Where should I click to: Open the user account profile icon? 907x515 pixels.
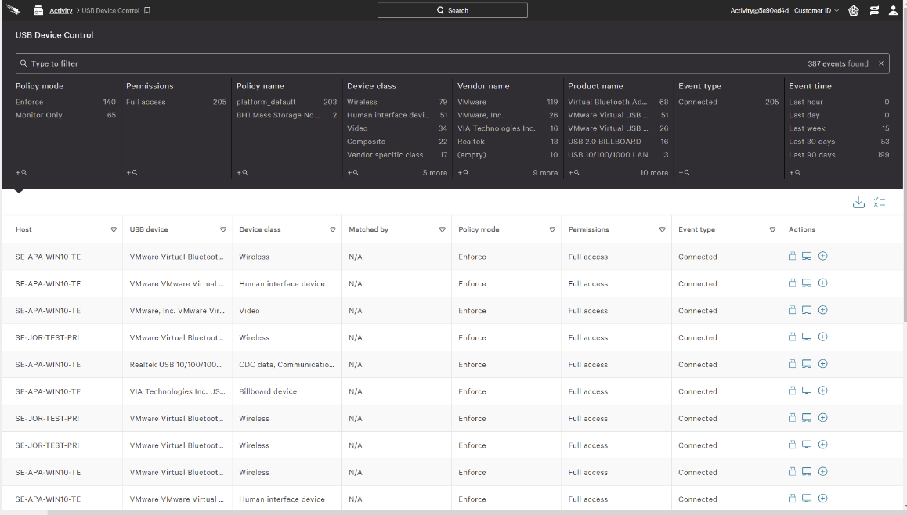tap(893, 11)
